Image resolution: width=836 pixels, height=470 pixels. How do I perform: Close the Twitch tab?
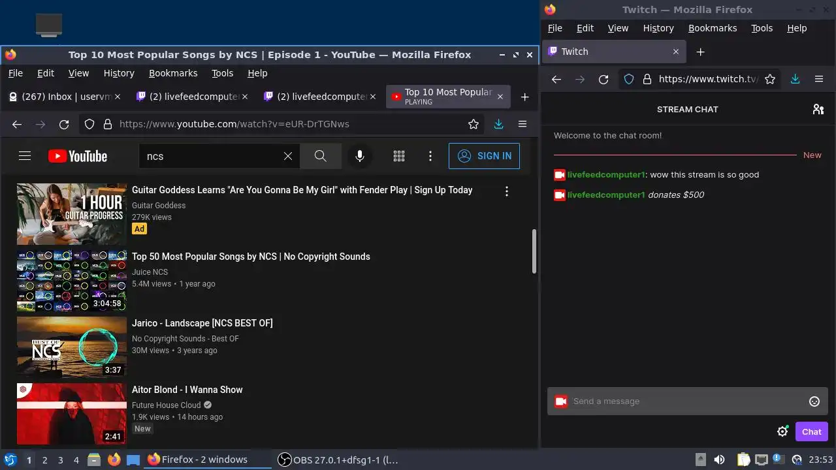676,52
